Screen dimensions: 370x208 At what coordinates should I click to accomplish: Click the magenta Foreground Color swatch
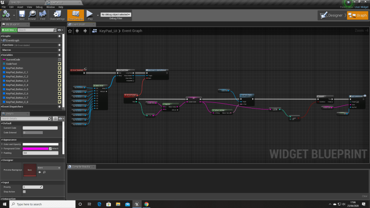click(36, 148)
